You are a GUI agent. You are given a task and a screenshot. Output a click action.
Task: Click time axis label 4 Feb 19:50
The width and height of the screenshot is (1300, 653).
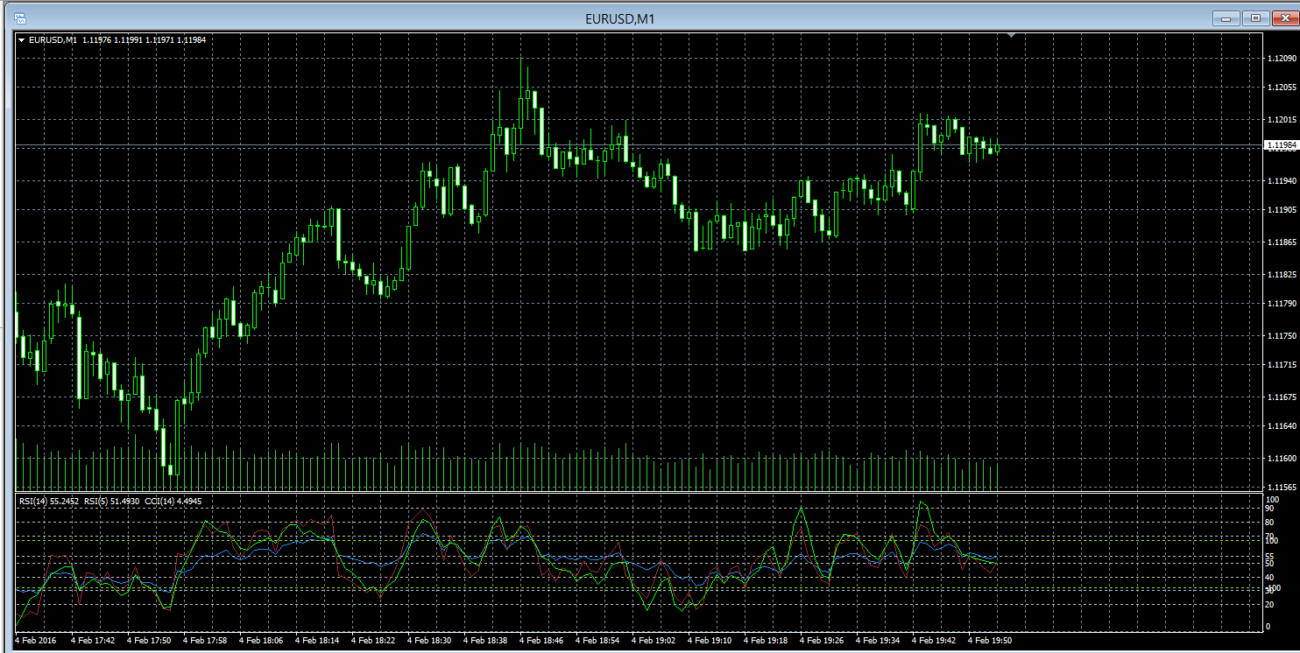(991, 642)
